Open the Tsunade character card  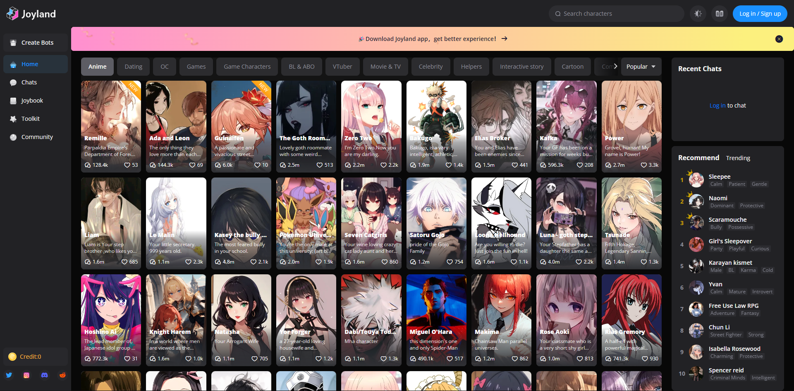tap(631, 223)
